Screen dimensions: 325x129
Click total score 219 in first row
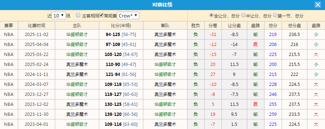(x=273, y=35)
